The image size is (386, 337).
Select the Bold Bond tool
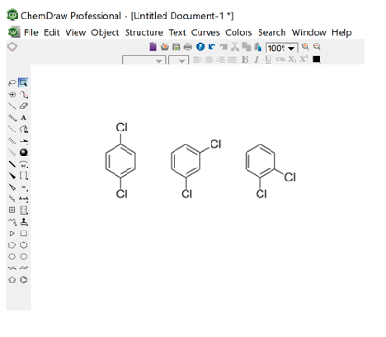tap(12, 164)
